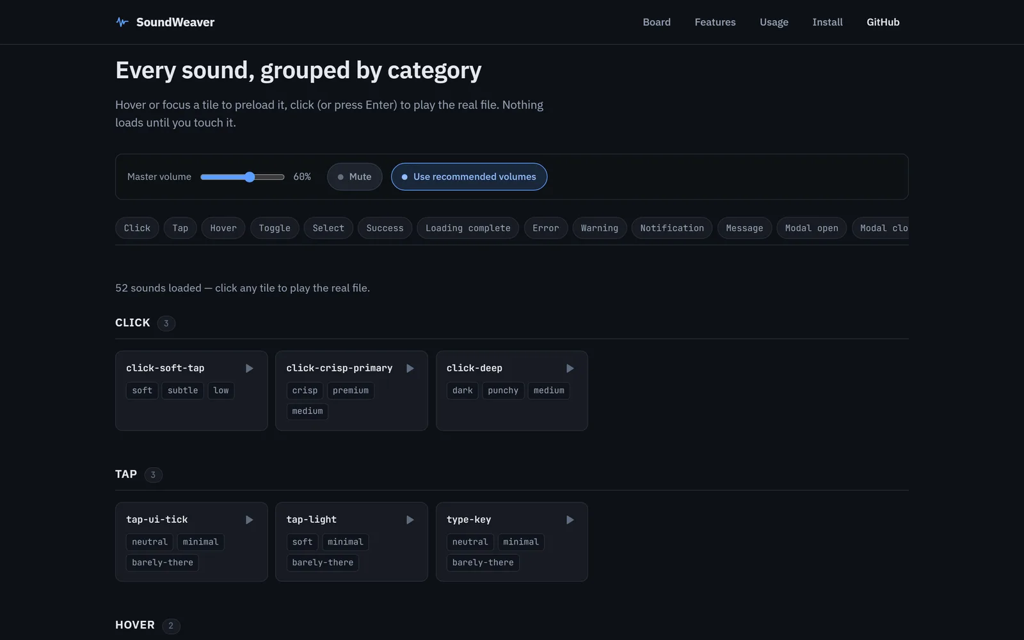Image resolution: width=1024 pixels, height=640 pixels.
Task: Click the type-key tile title
Action: click(x=468, y=520)
